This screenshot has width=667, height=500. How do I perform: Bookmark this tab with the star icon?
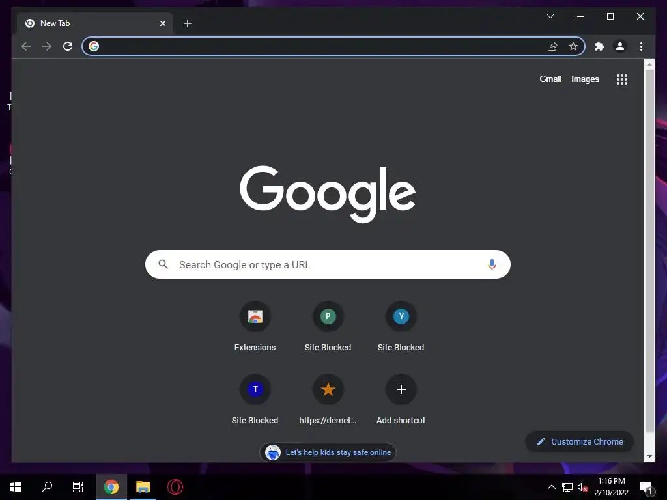click(x=573, y=46)
